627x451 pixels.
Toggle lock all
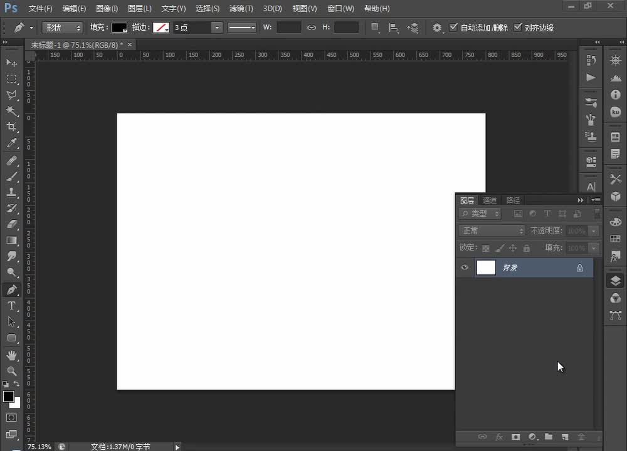527,249
